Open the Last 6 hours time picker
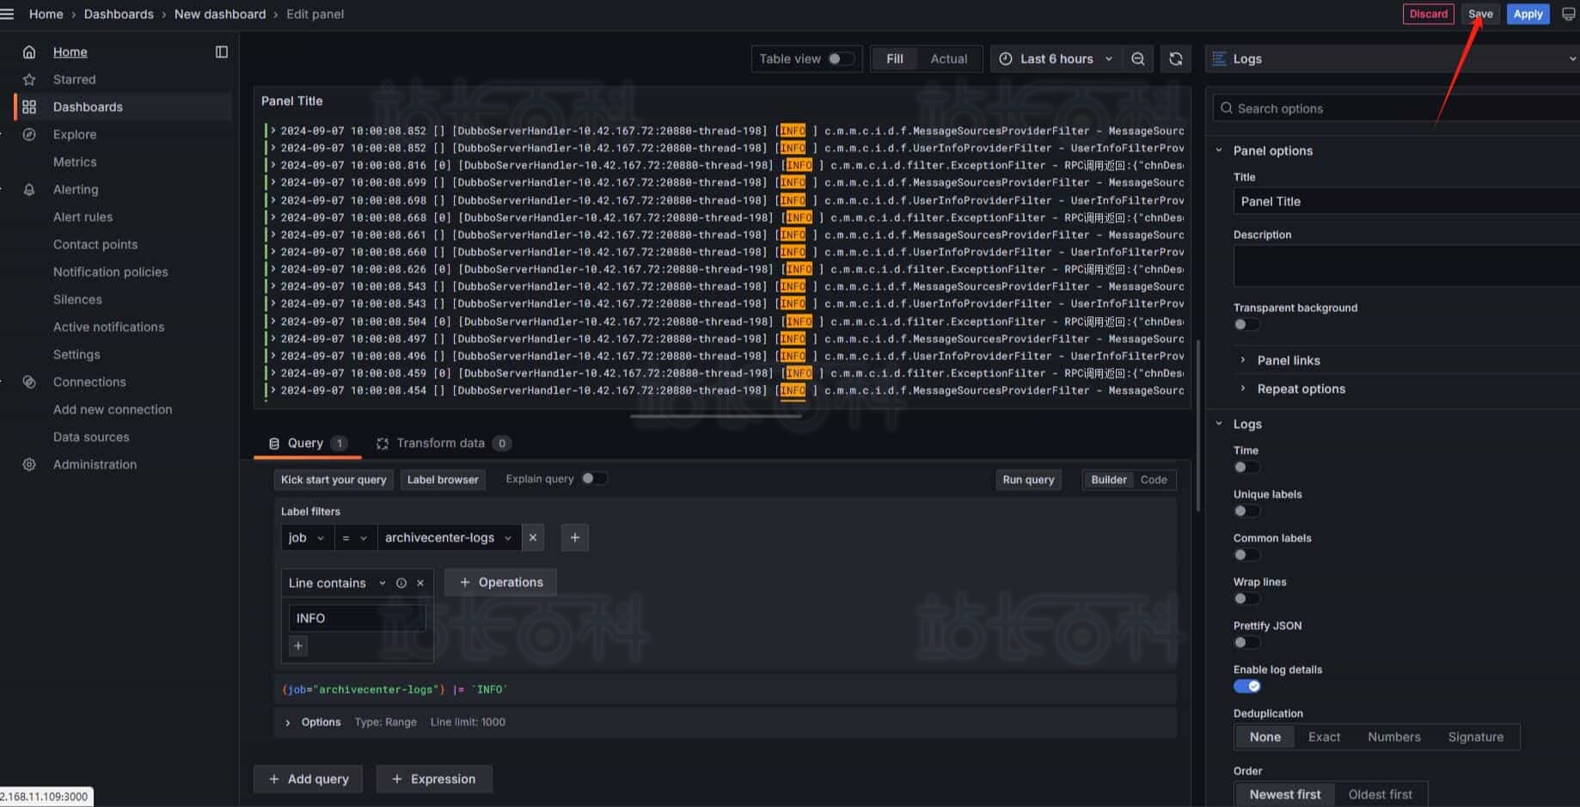The width and height of the screenshot is (1580, 807). 1056,58
